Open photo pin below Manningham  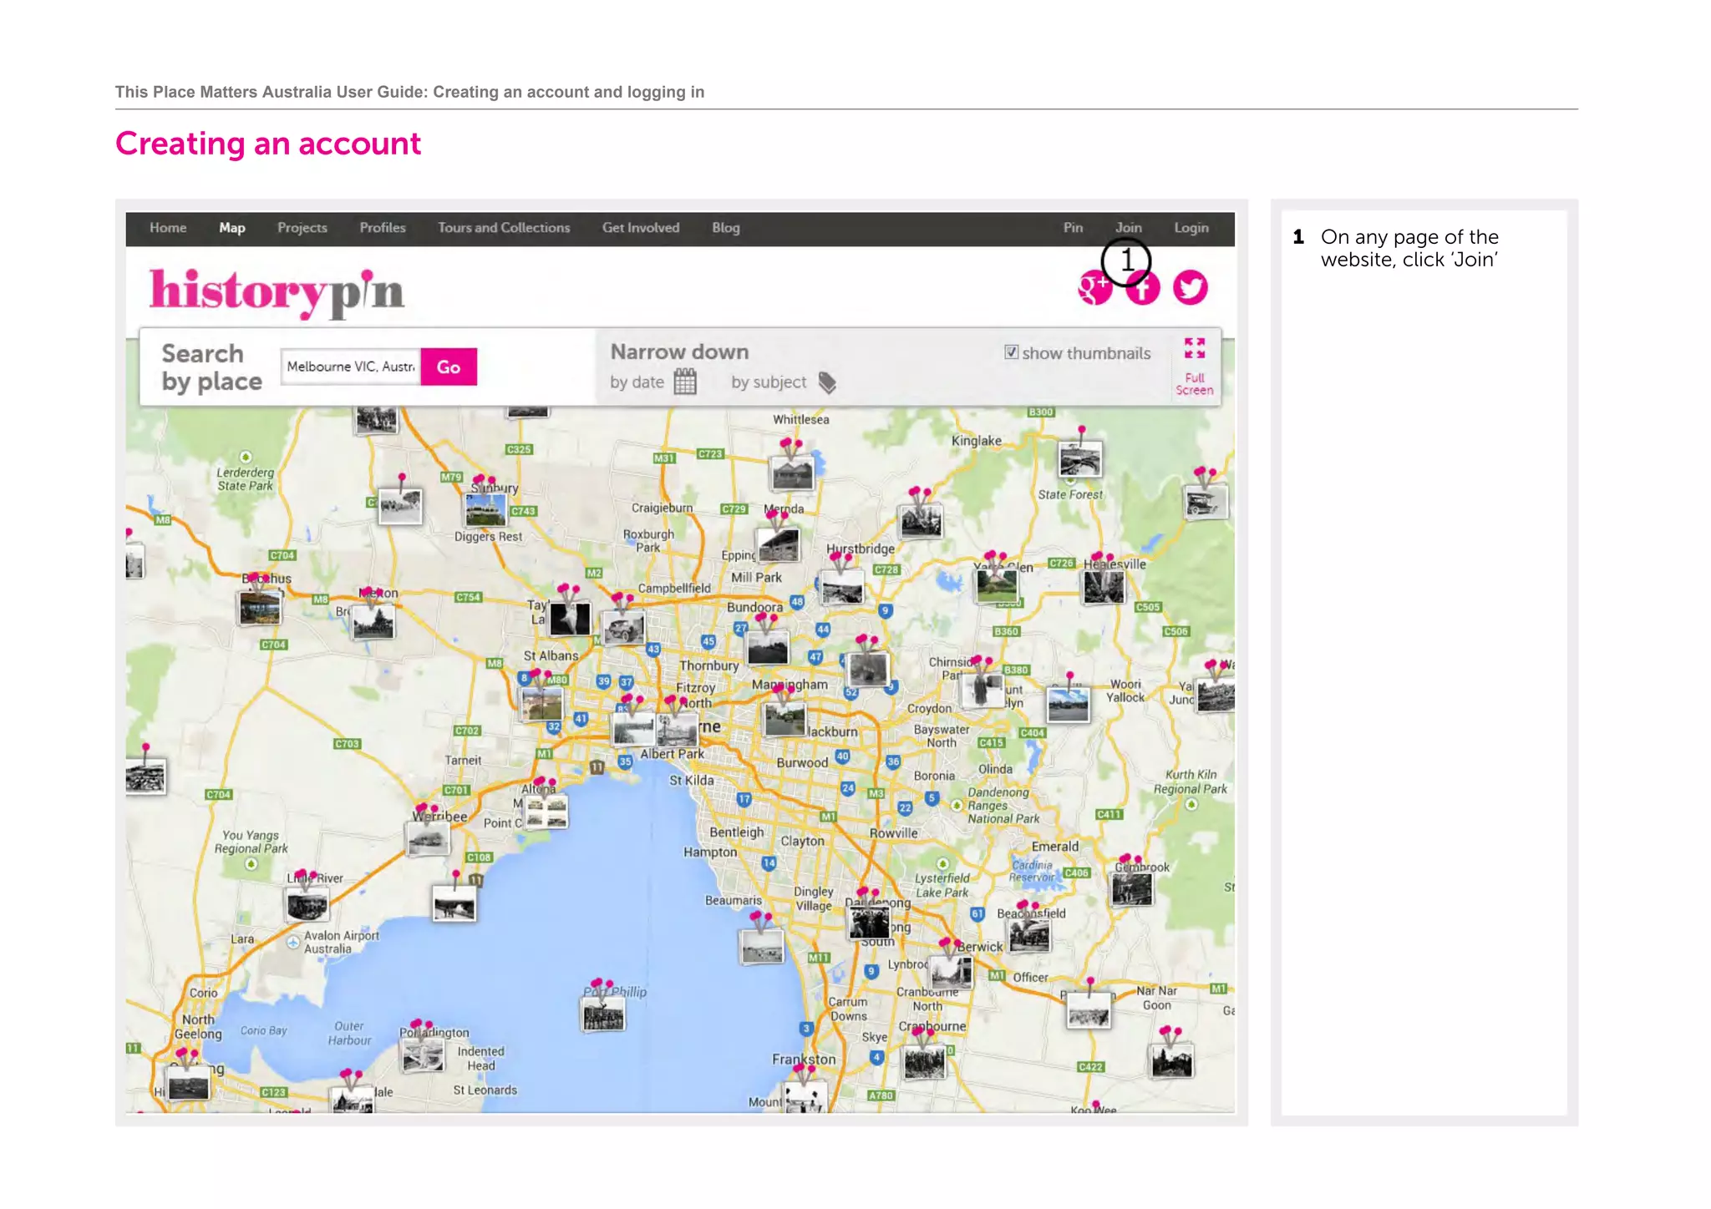(x=784, y=719)
